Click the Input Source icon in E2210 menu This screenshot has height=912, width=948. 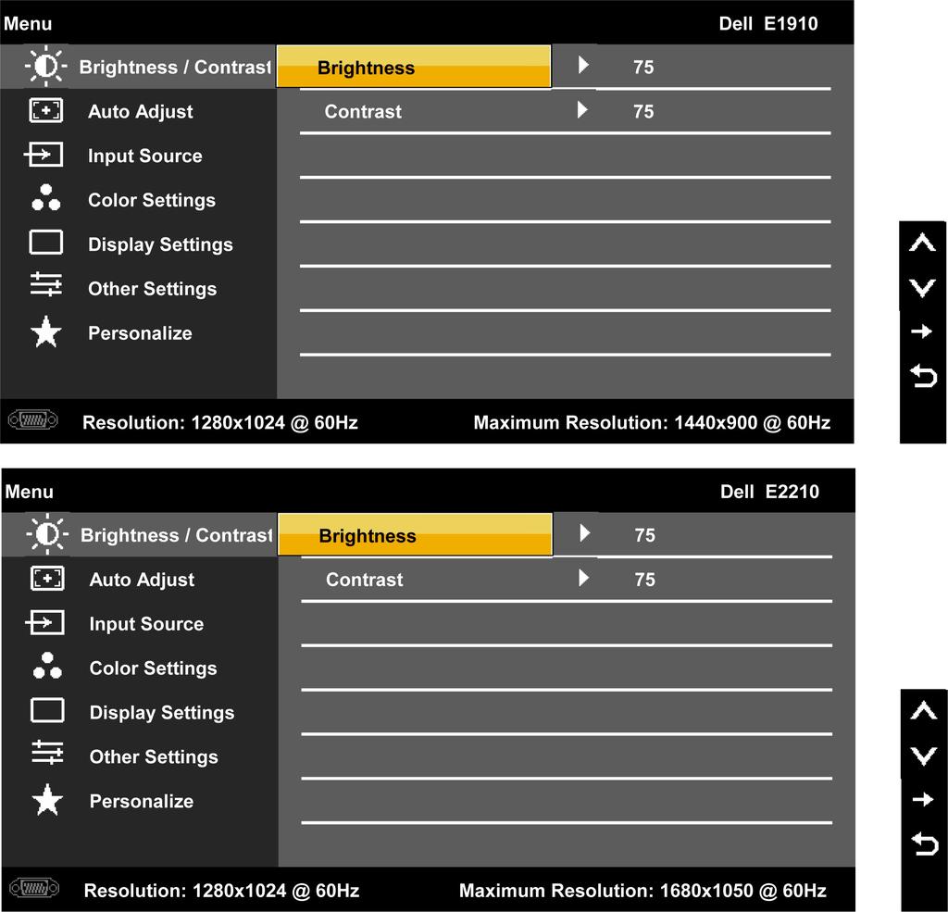[x=45, y=622]
